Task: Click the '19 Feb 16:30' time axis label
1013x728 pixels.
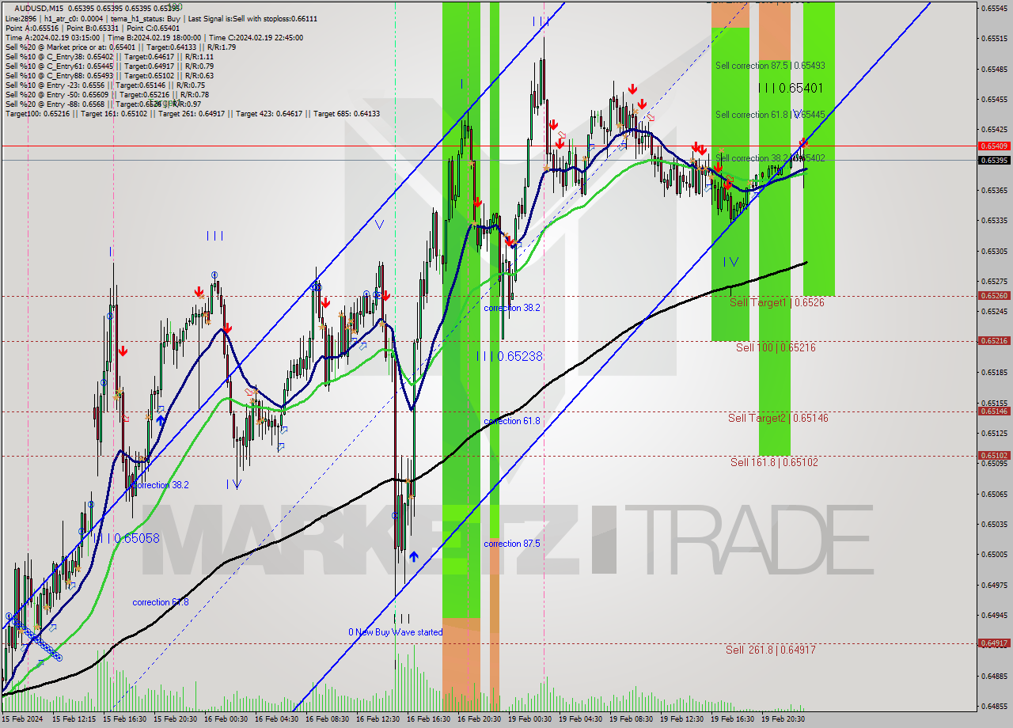Action: (732, 719)
